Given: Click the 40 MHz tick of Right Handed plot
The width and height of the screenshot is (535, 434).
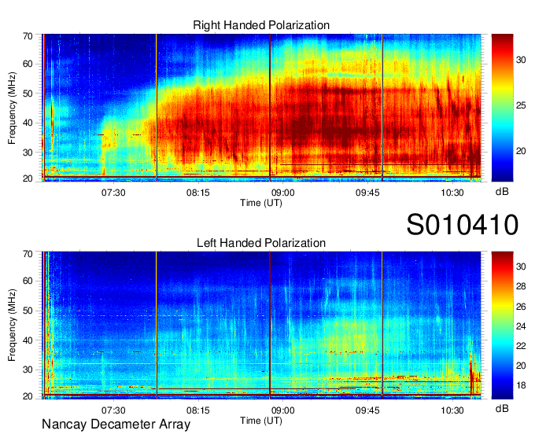Looking at the screenshot, I should [28, 123].
